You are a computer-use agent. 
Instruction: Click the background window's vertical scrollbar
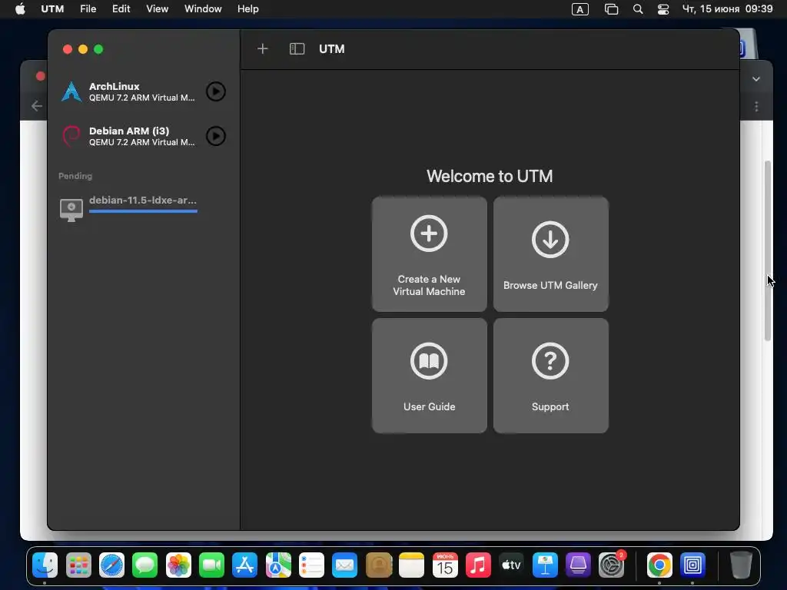click(768, 251)
